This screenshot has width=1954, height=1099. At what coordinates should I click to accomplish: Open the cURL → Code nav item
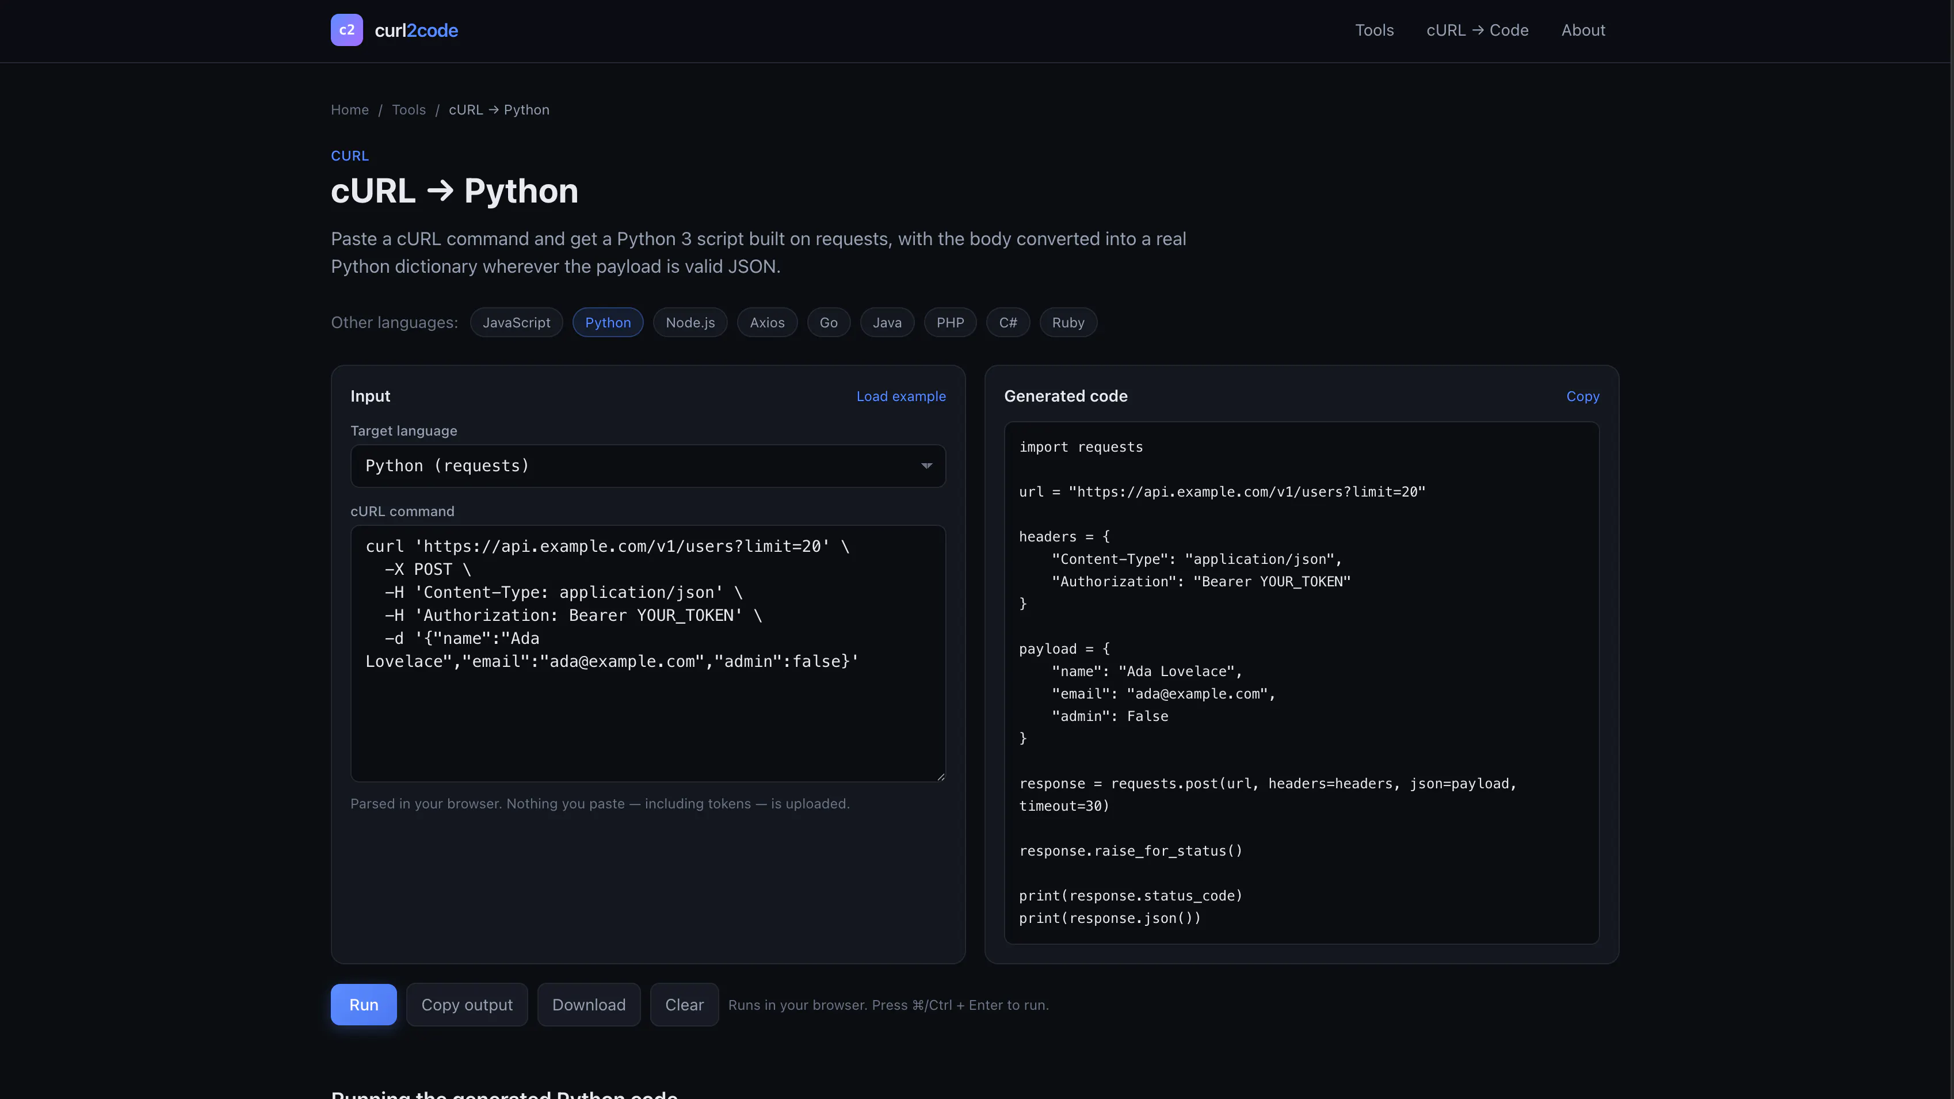click(1477, 30)
